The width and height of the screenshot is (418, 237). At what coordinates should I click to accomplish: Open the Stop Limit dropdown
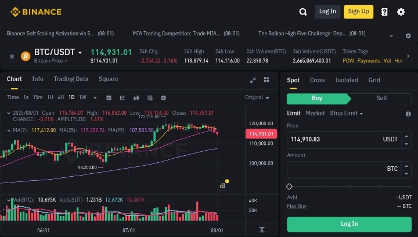coord(346,114)
